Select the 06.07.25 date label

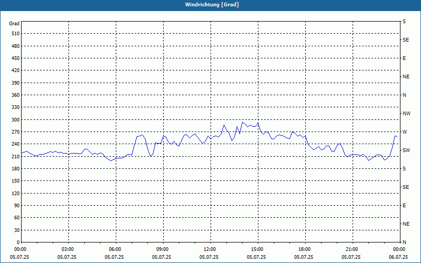point(398,257)
